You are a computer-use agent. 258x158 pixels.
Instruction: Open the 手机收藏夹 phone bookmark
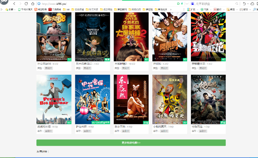click(25, 10)
